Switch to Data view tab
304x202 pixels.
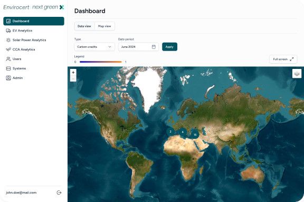(84, 26)
